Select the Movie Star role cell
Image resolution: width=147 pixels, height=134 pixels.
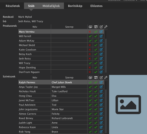pyautogui.click(x=69, y=109)
